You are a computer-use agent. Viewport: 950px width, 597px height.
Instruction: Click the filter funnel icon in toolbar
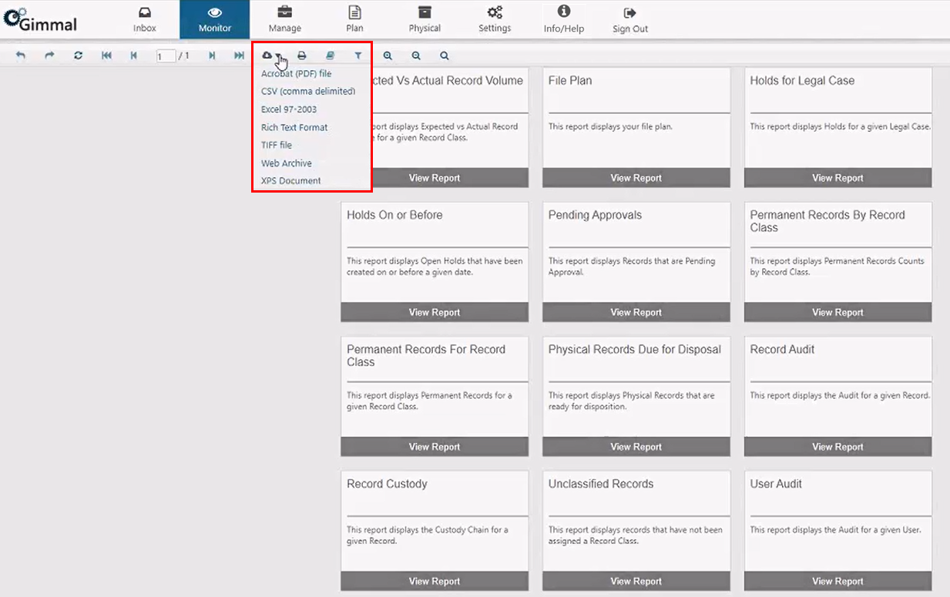pyautogui.click(x=358, y=55)
